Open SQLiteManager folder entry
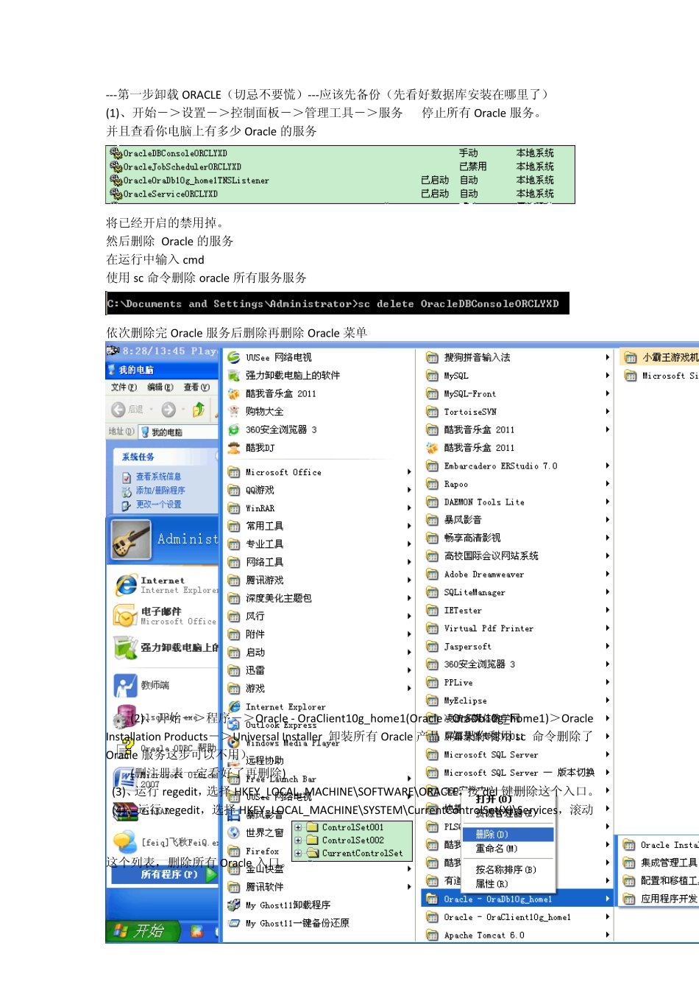Viewport: 699px width, 990px height. (465, 592)
